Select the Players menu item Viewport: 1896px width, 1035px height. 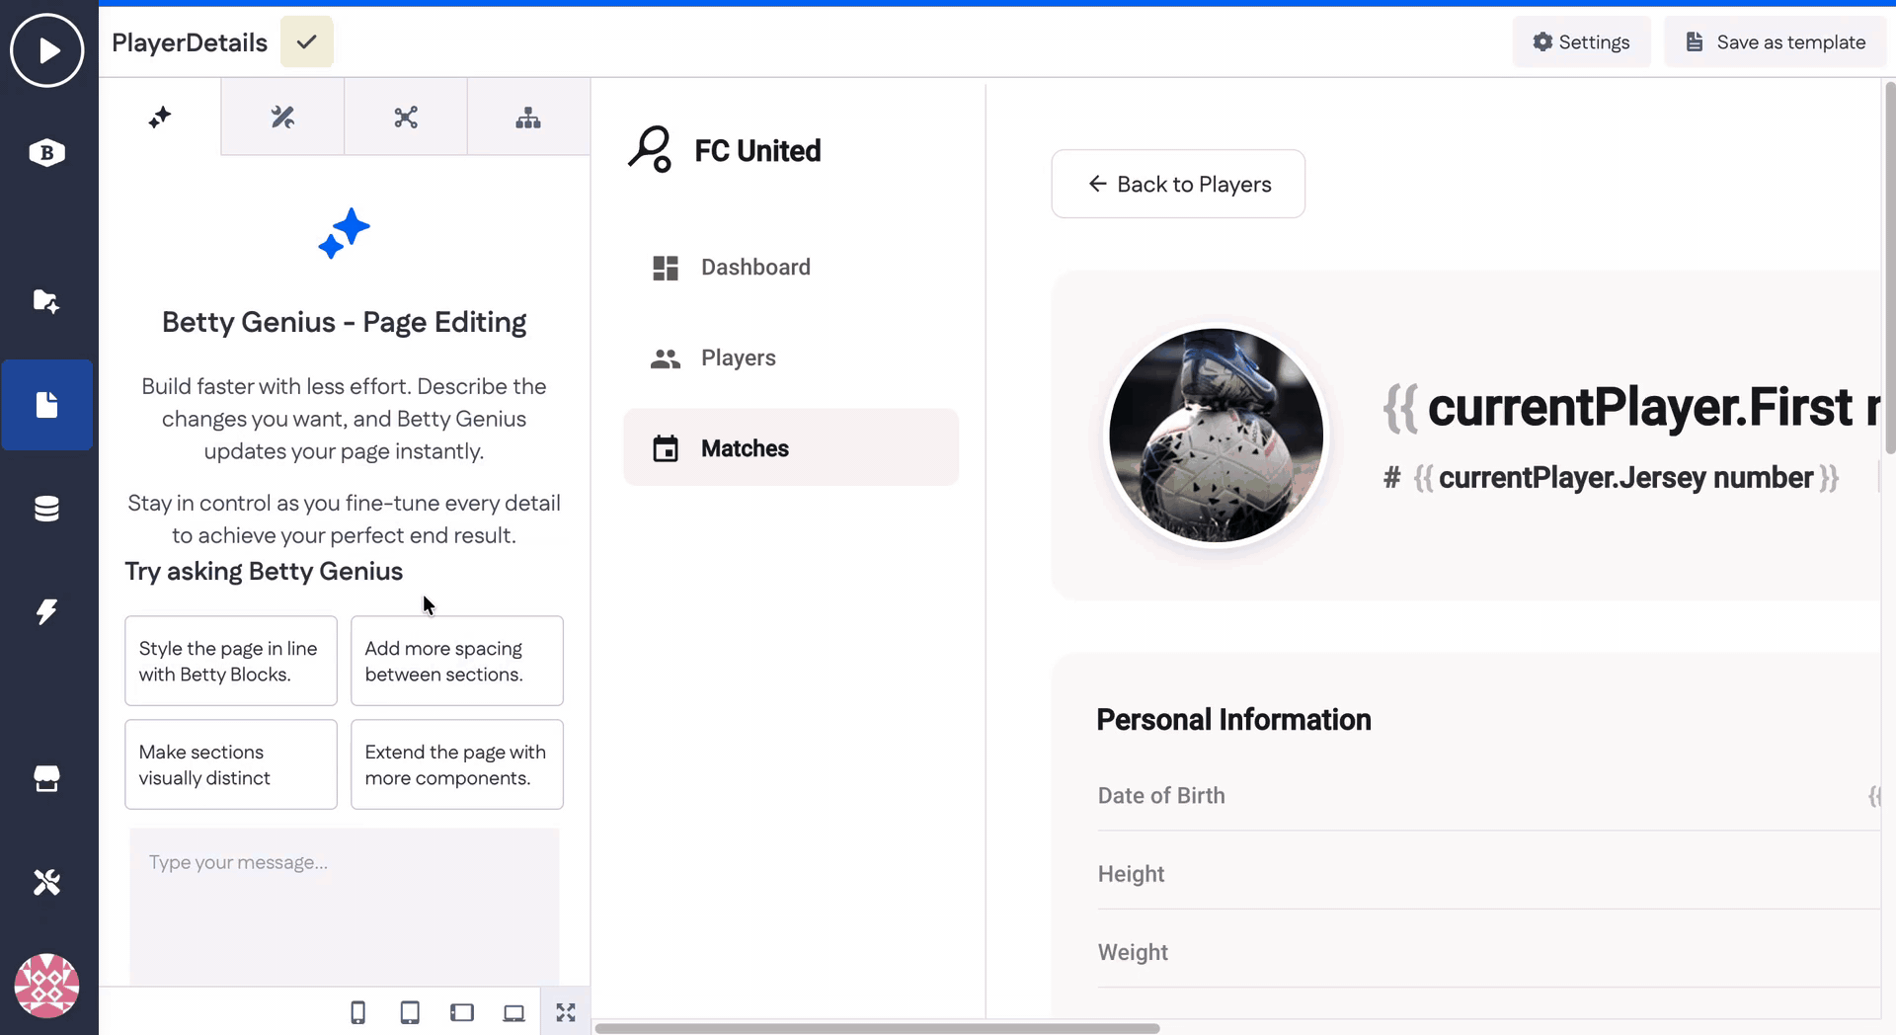[x=738, y=358]
